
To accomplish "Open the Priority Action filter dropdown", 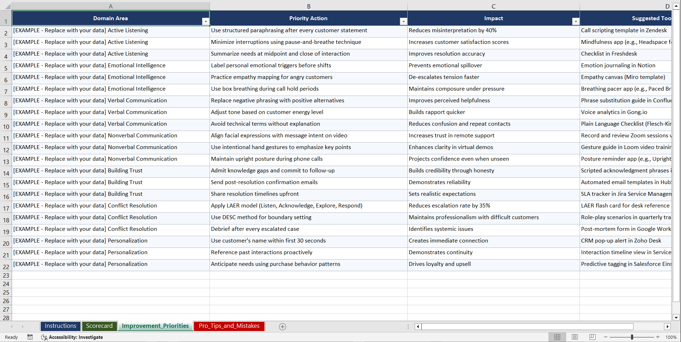I will tap(403, 21).
